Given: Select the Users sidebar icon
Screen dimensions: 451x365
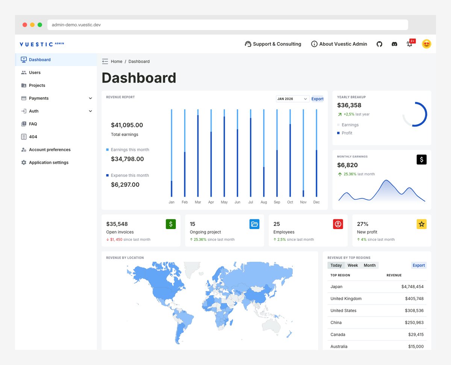Looking at the screenshot, I should coord(23,72).
